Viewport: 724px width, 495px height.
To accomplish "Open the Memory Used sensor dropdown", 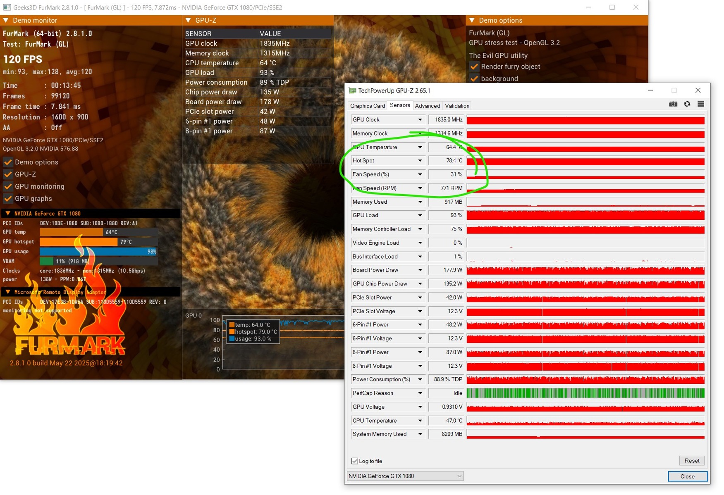I will 420,202.
